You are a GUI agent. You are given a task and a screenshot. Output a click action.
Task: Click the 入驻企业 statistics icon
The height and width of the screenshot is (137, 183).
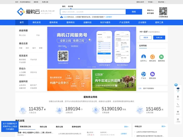pyautogui.click(x=23, y=110)
